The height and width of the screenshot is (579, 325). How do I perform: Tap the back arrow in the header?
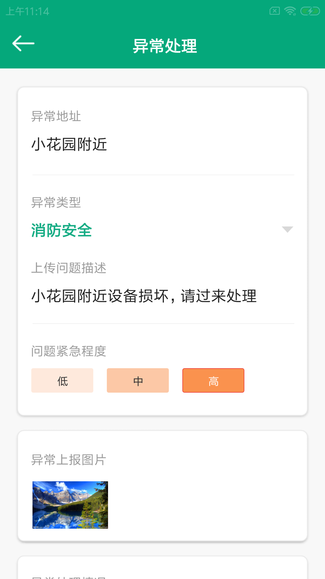point(23,44)
